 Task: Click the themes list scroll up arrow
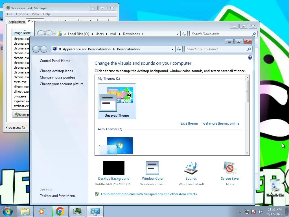[247, 77]
